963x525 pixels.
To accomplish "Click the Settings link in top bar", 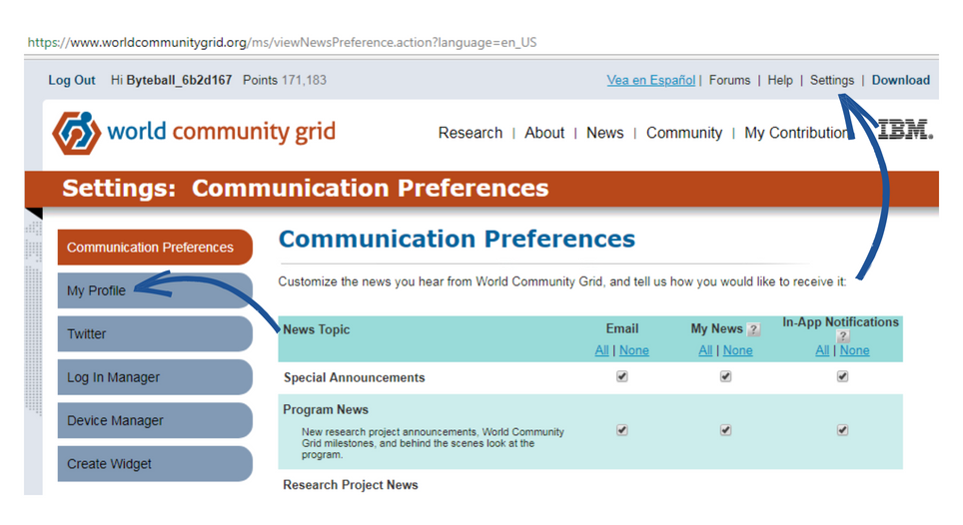I will (831, 80).
